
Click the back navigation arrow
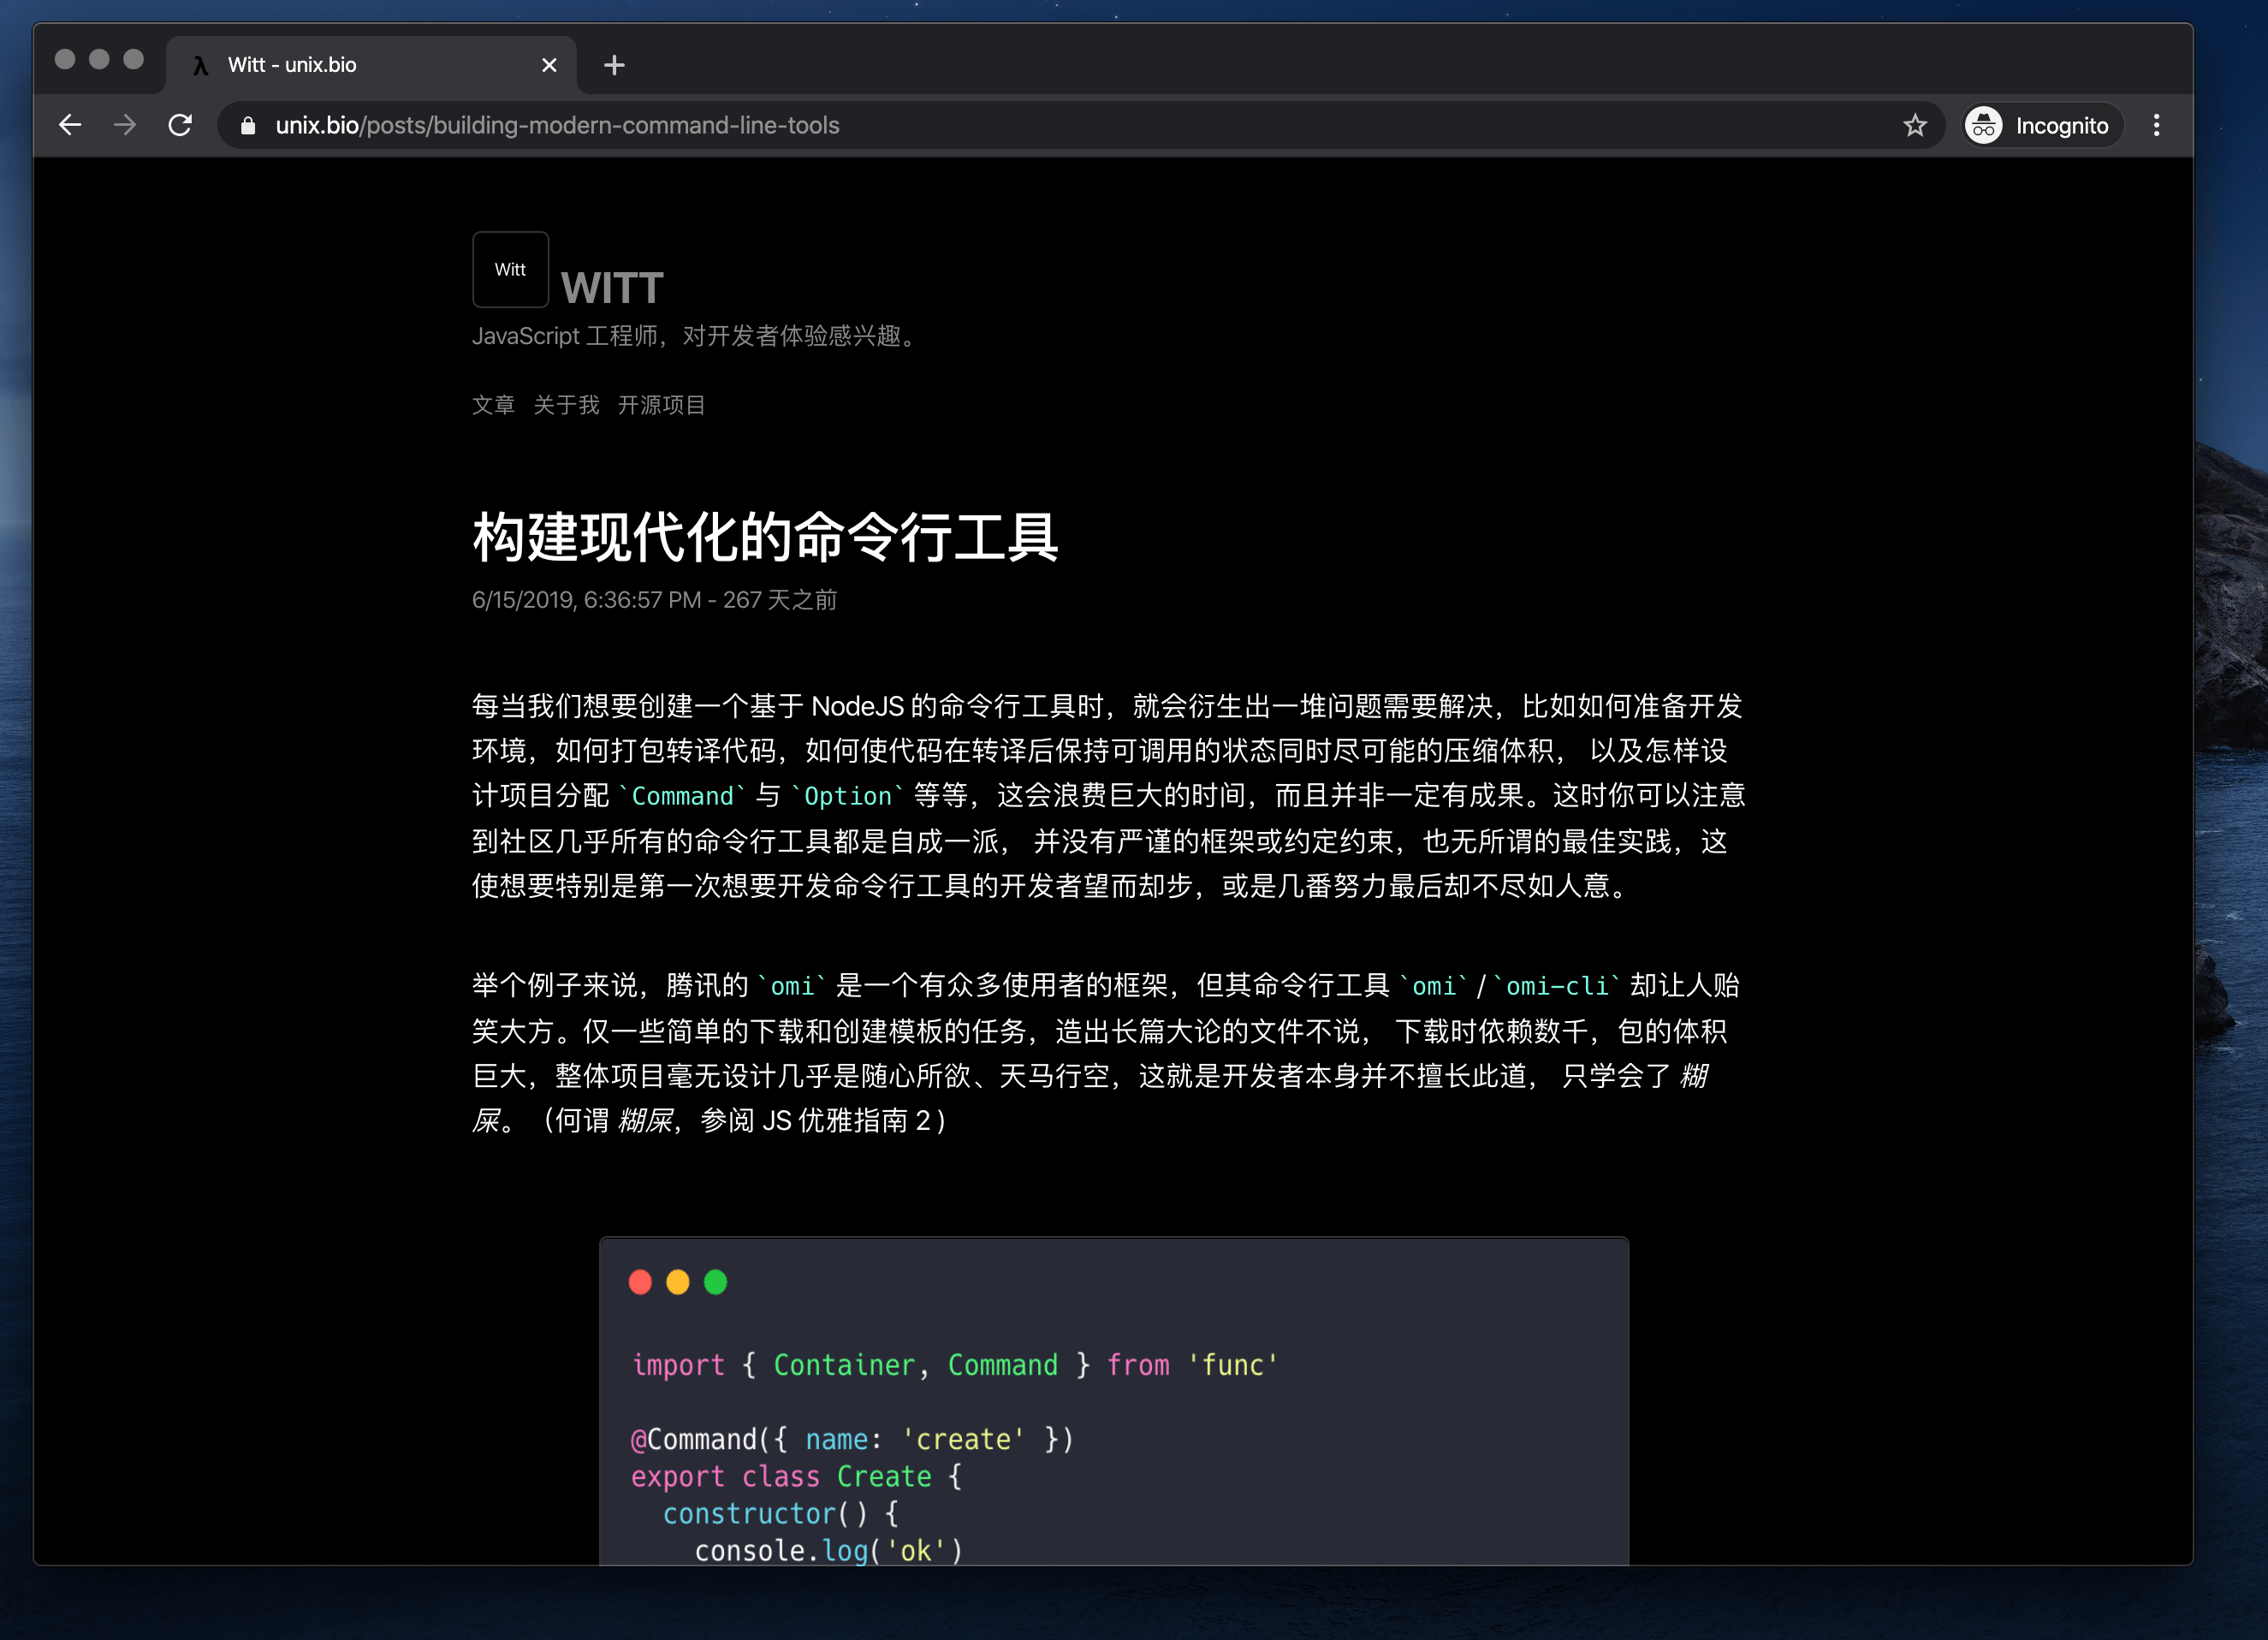pos(70,124)
